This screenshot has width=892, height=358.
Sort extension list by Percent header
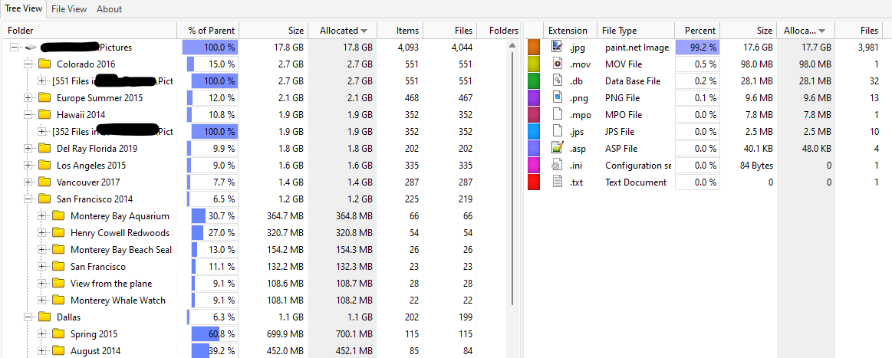(x=697, y=31)
